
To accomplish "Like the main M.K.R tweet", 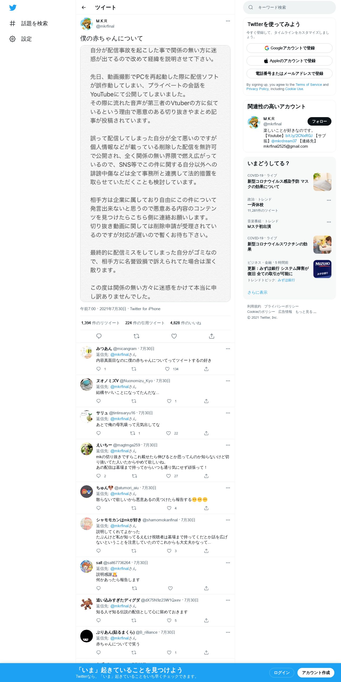I will tap(174, 336).
